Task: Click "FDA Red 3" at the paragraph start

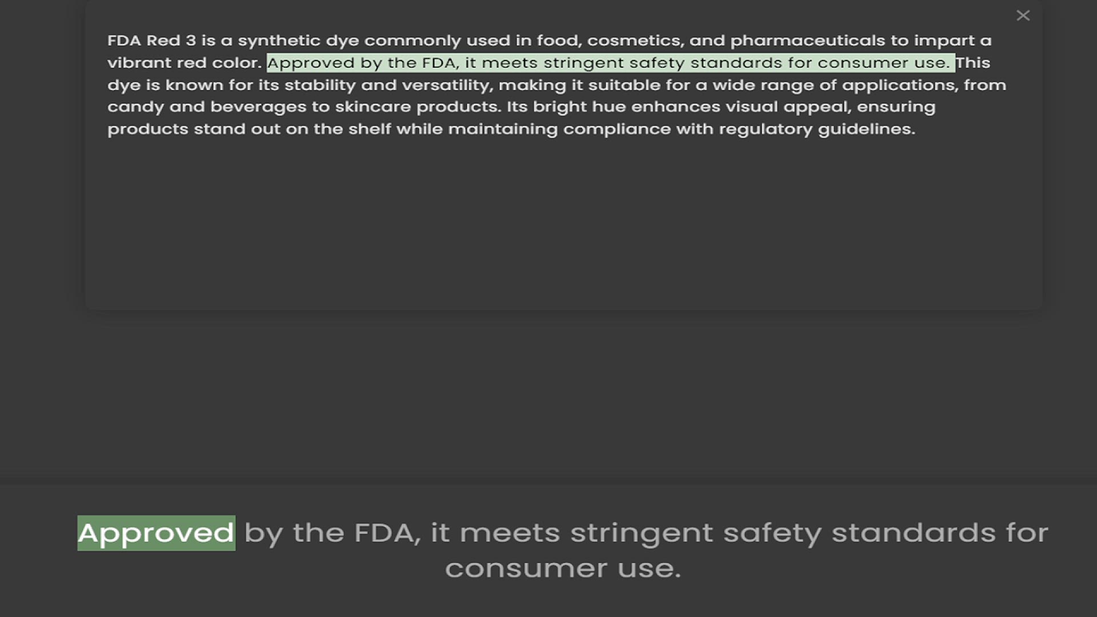Action: [151, 41]
